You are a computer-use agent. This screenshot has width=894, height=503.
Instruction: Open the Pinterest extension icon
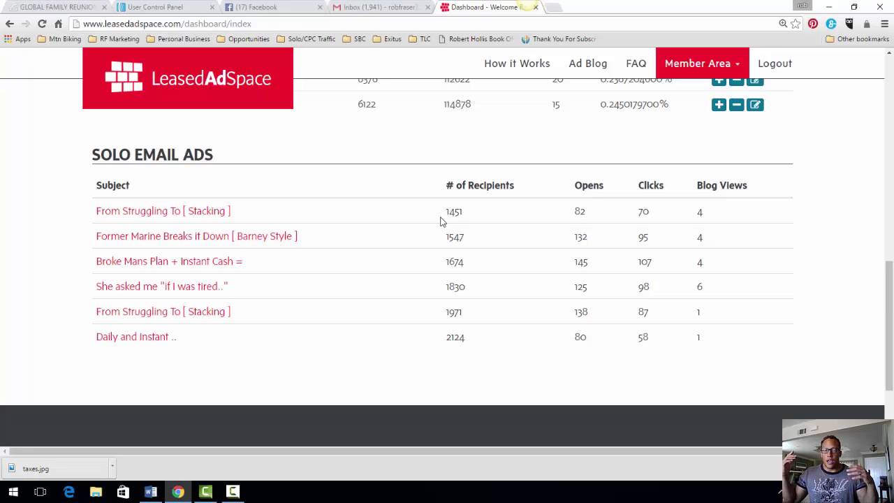coord(813,24)
